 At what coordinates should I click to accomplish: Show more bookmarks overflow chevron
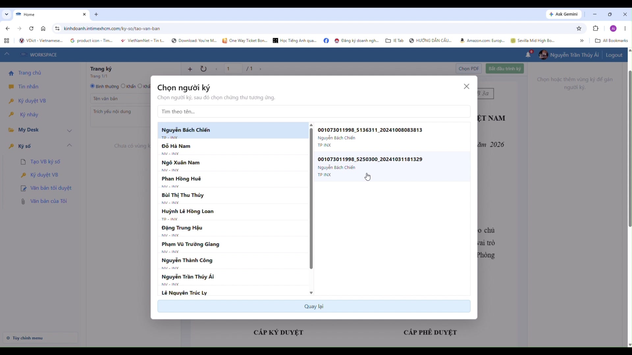[x=582, y=41]
